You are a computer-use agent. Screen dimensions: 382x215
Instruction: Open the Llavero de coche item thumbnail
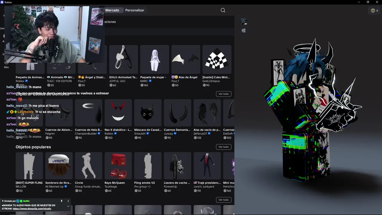tap(178, 166)
